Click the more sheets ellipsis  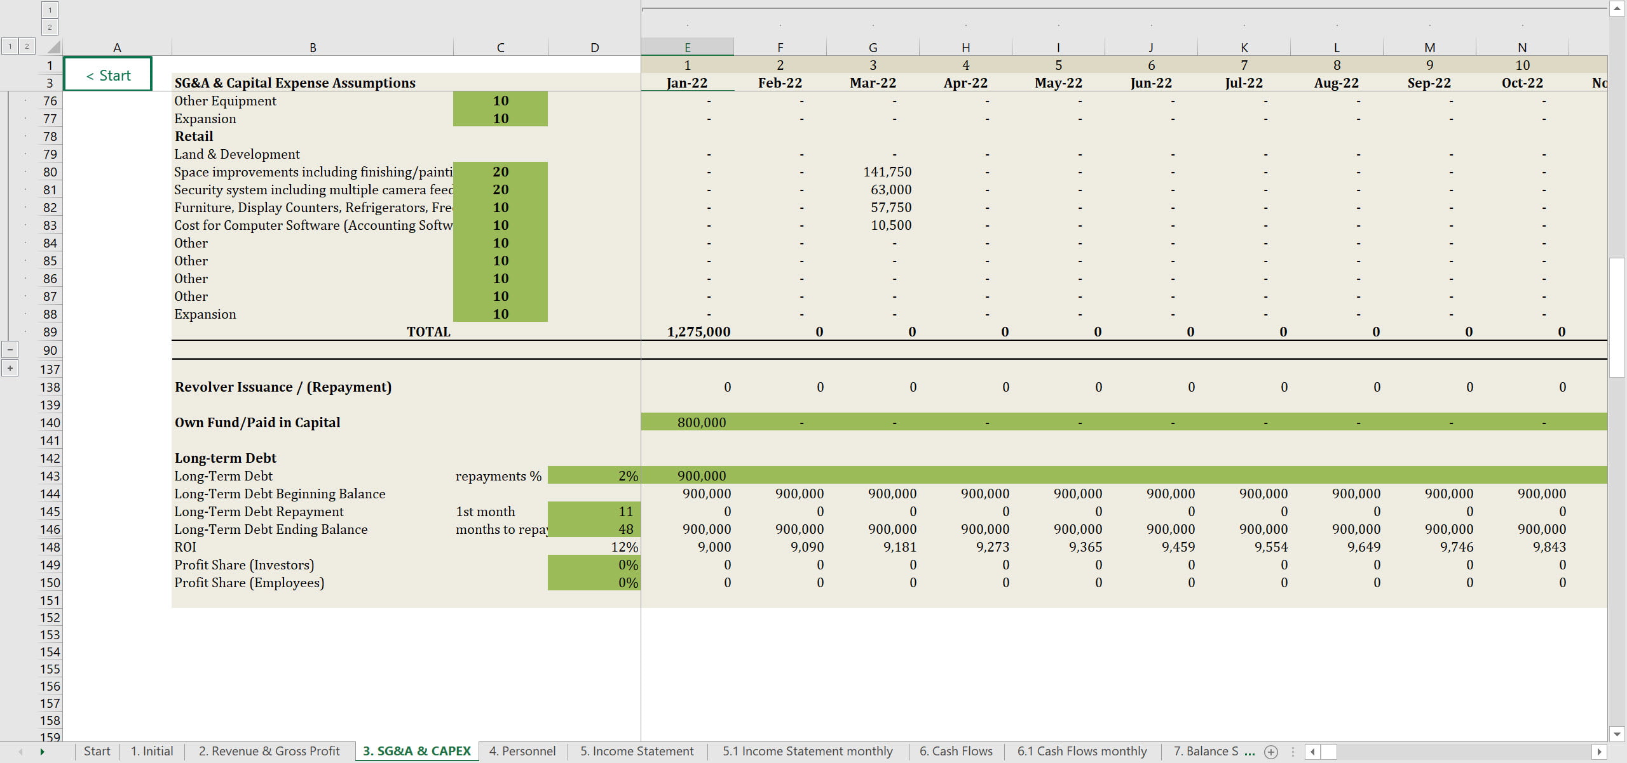pyautogui.click(x=1249, y=752)
